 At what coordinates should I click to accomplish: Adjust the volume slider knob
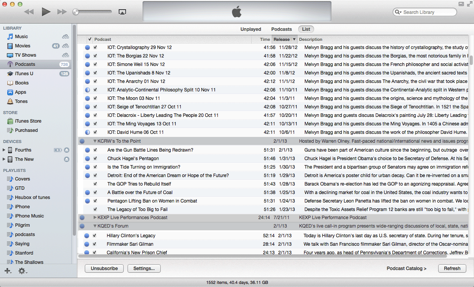coord(76,12)
